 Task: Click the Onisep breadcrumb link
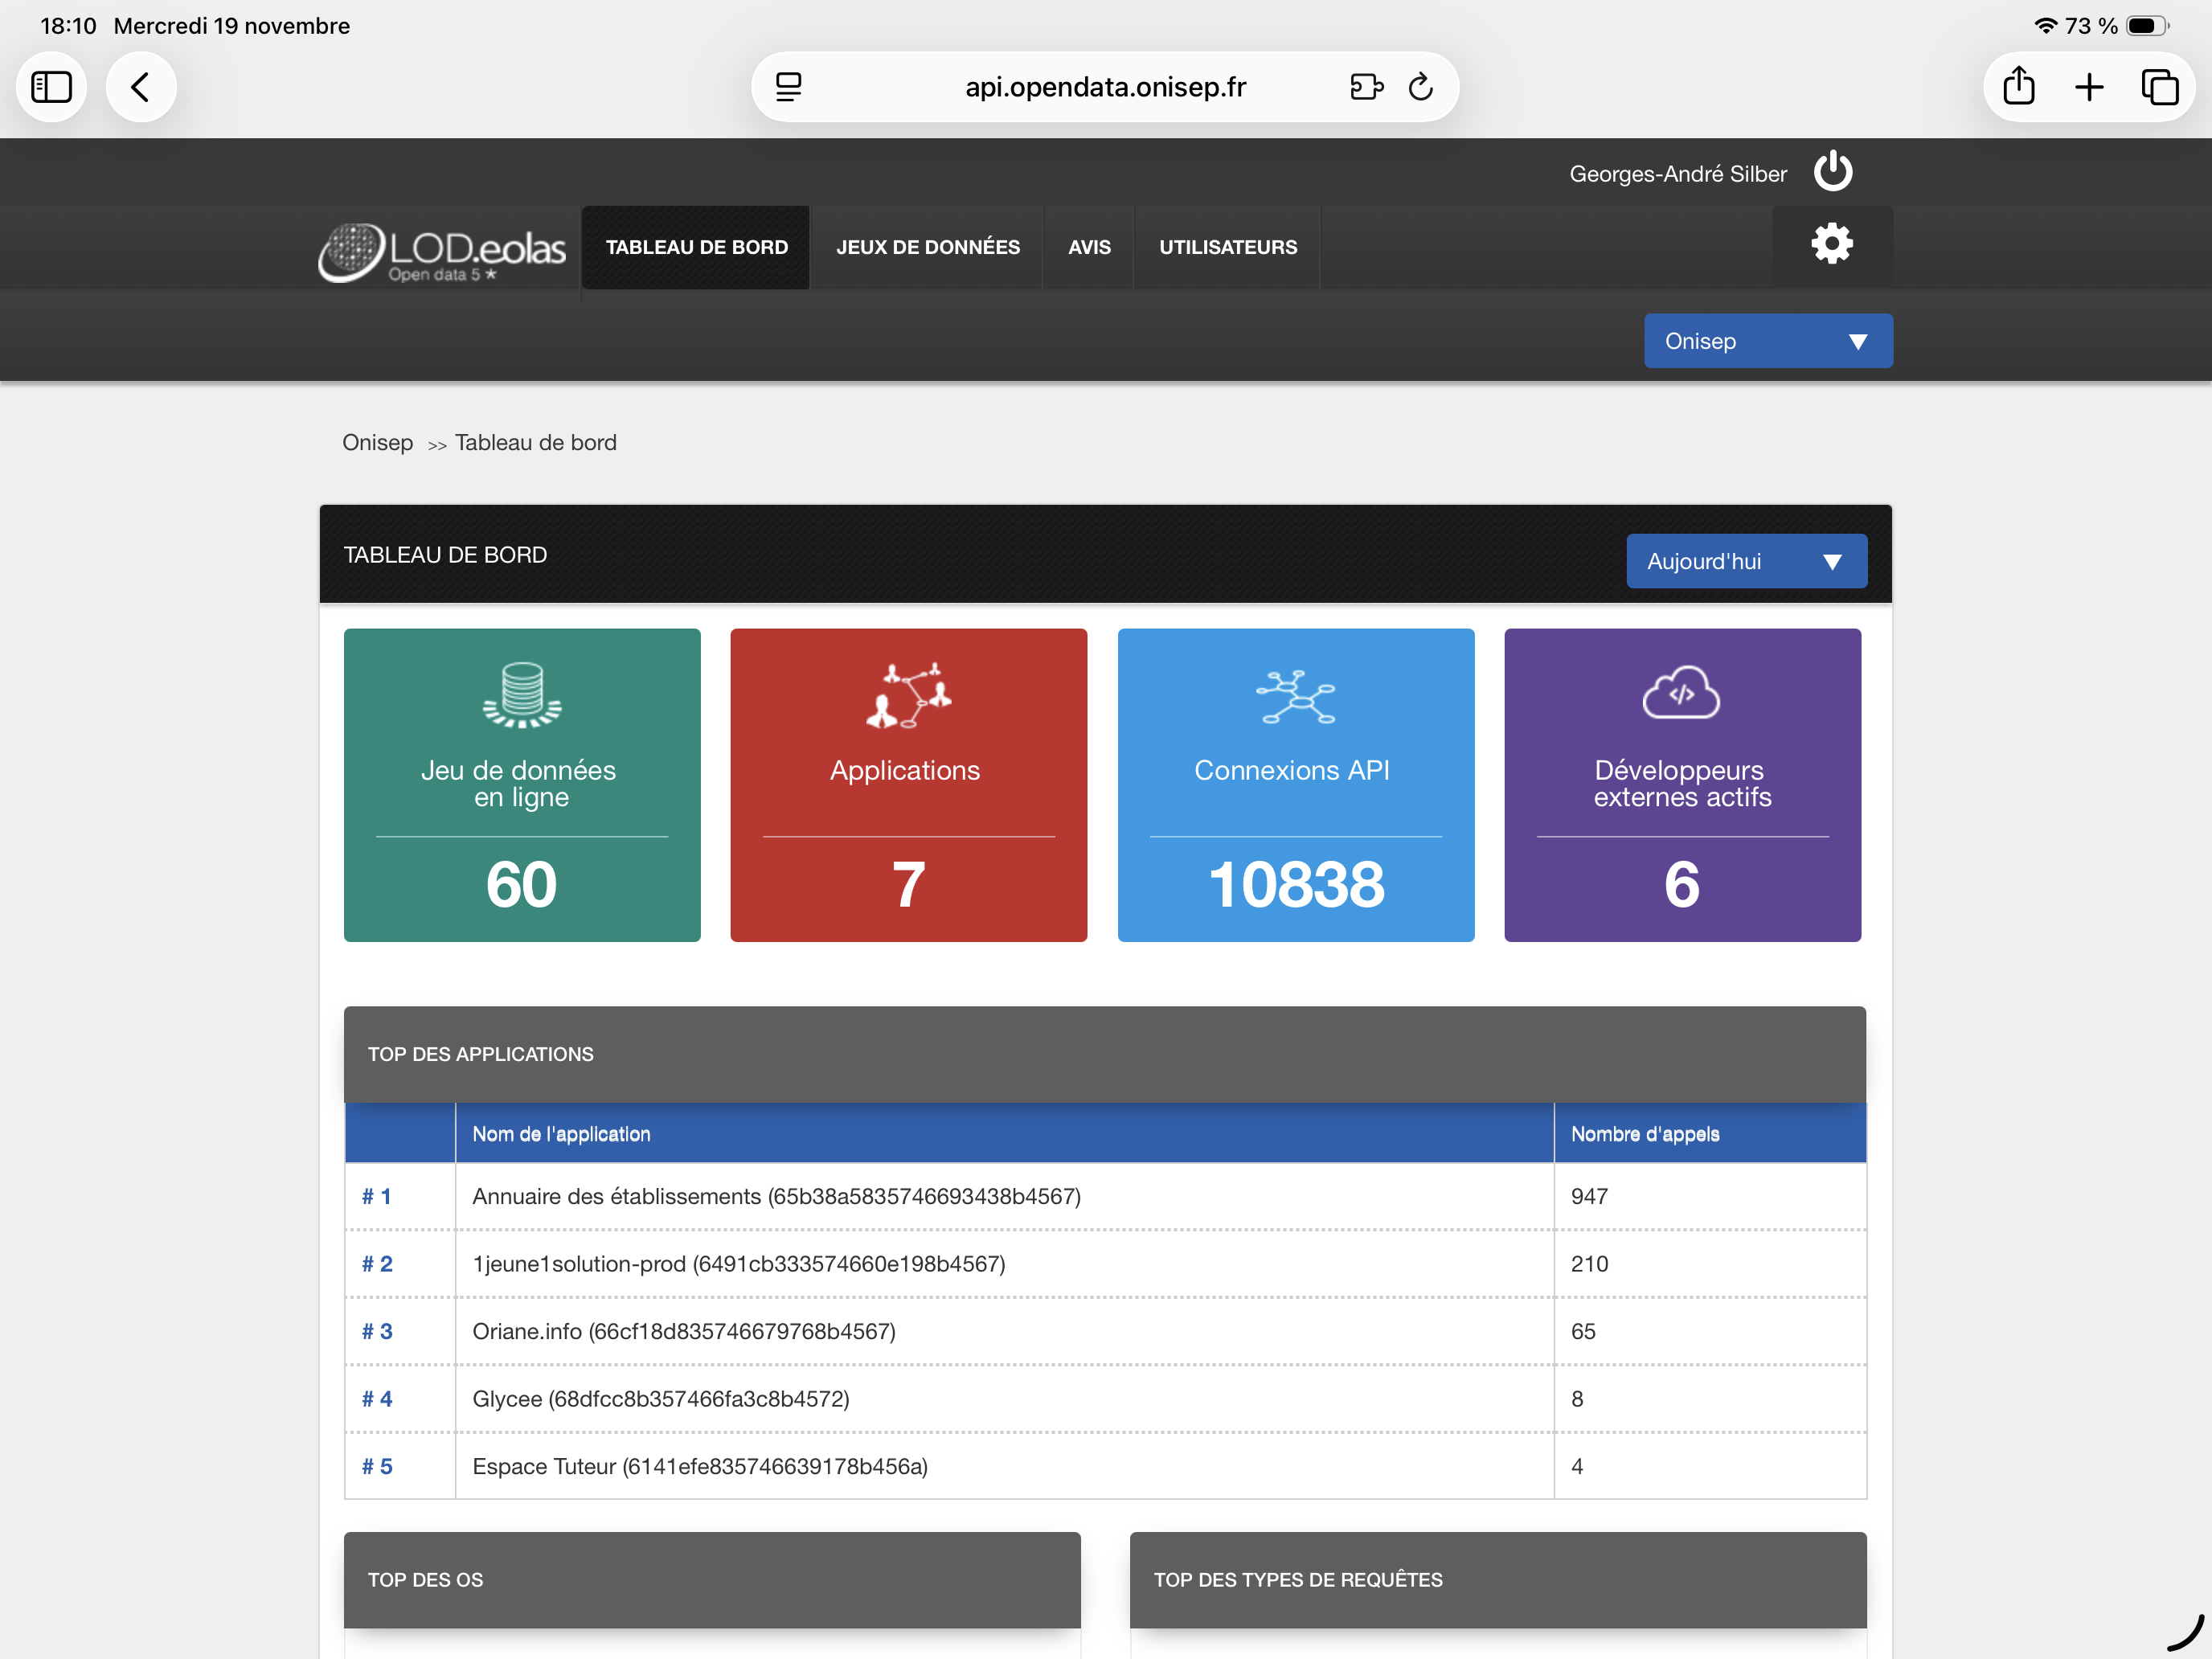pyautogui.click(x=377, y=442)
